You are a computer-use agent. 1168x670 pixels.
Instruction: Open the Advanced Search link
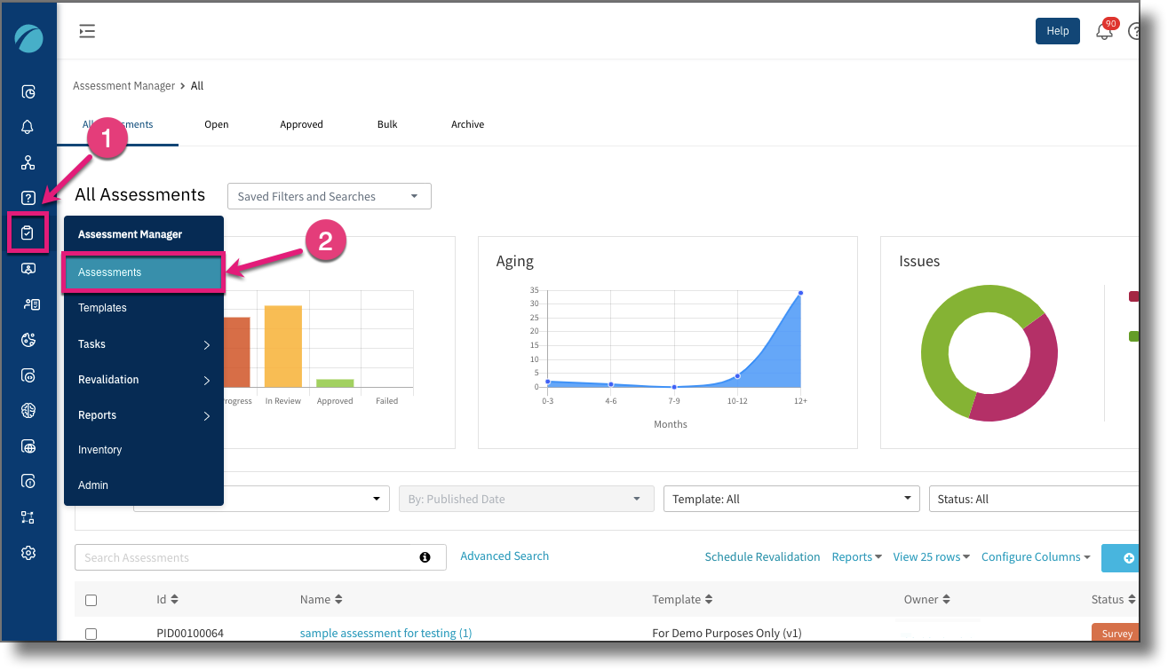[504, 556]
